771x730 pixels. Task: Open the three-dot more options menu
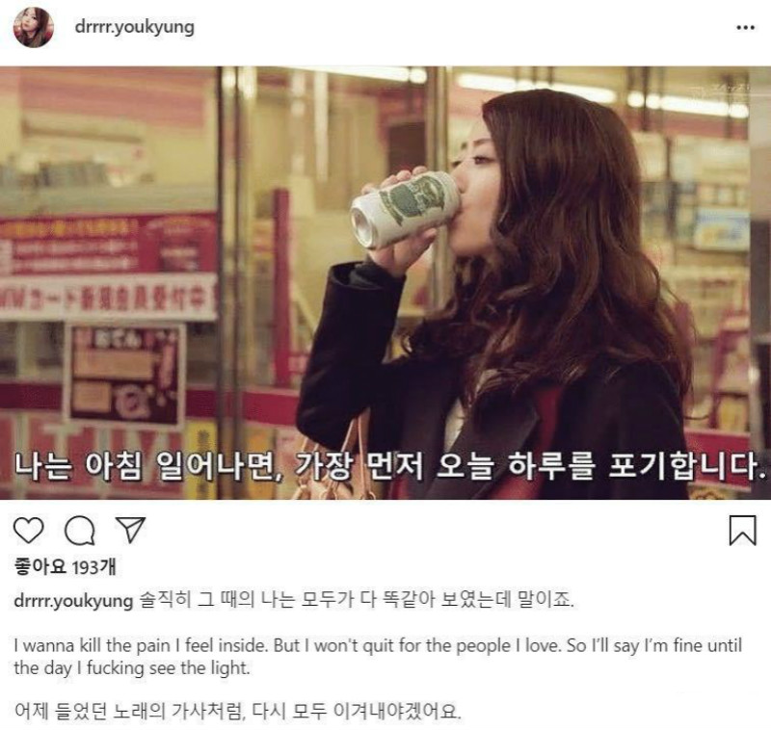click(x=745, y=28)
